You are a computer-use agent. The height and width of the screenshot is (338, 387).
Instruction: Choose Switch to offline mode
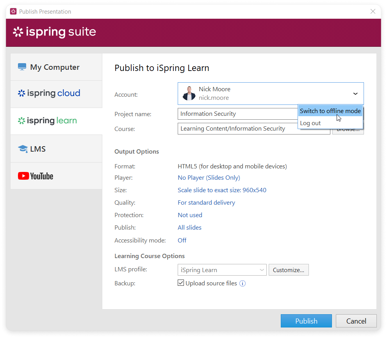(330, 111)
